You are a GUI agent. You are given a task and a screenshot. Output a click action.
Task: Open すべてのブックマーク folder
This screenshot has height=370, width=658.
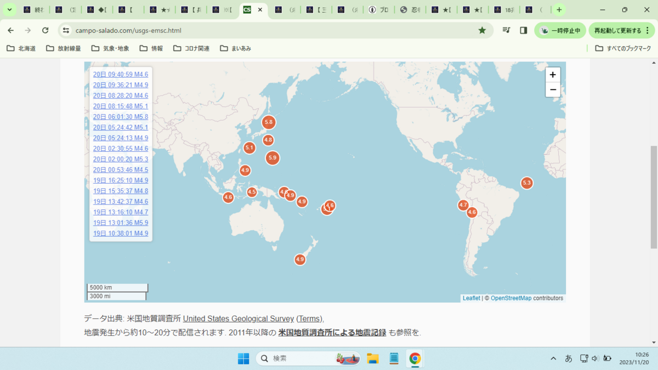623,48
